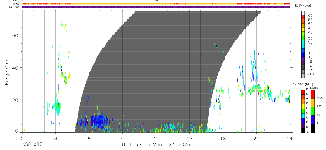Screen dimensions: 326x150
Task: Click the 'Noise' row label at top
Action: (x=16, y=4)
